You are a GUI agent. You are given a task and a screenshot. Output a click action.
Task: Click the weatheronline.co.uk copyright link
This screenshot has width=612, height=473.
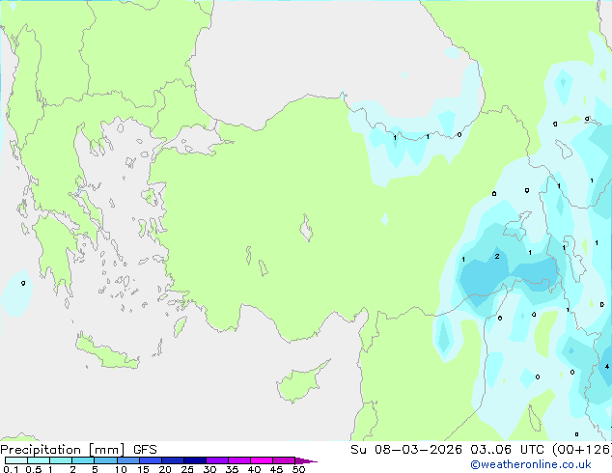click(531, 464)
